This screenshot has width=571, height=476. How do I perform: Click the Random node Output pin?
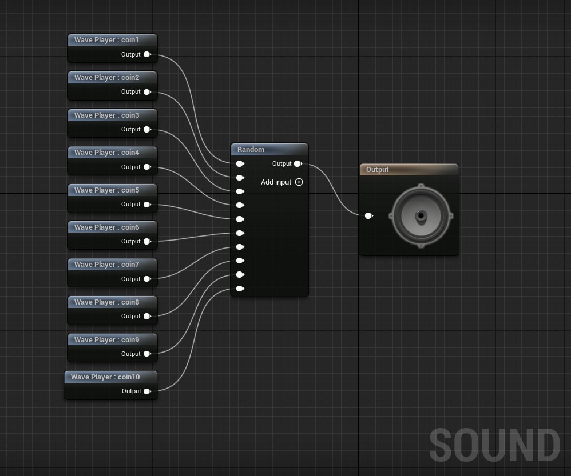tap(298, 164)
